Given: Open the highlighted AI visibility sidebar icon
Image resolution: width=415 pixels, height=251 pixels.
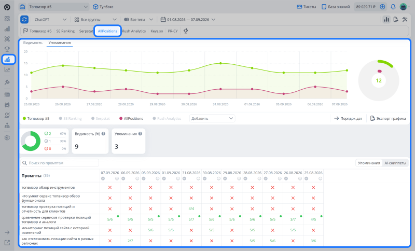Looking at the screenshot, I should pyautogui.click(x=8, y=60).
